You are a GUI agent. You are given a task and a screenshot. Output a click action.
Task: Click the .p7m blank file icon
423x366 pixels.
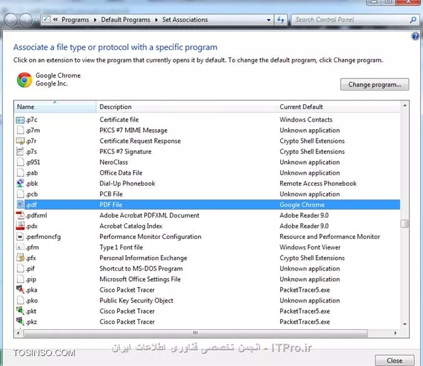point(20,130)
